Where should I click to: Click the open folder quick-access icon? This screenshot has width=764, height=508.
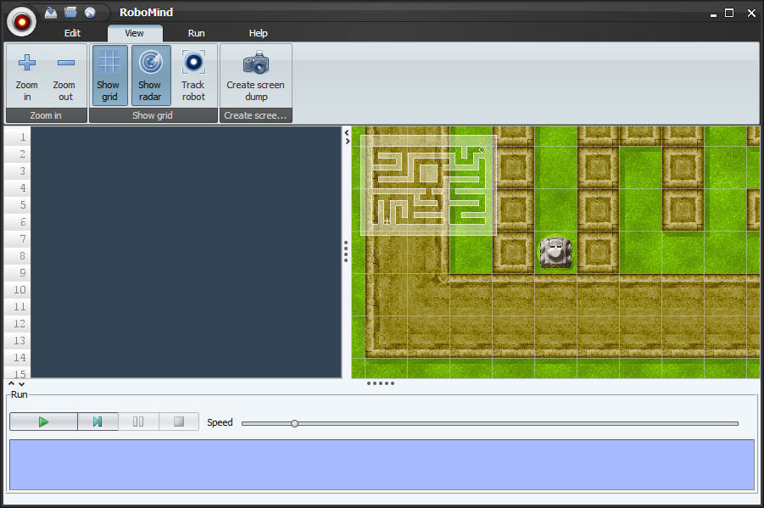pyautogui.click(x=70, y=12)
